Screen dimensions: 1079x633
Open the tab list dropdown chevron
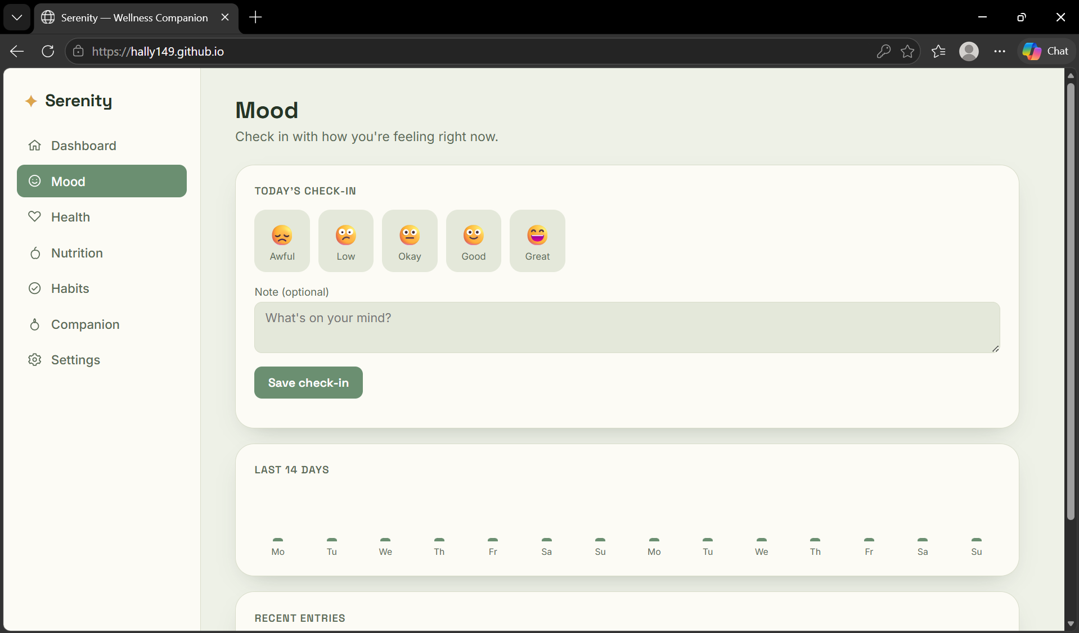point(17,17)
